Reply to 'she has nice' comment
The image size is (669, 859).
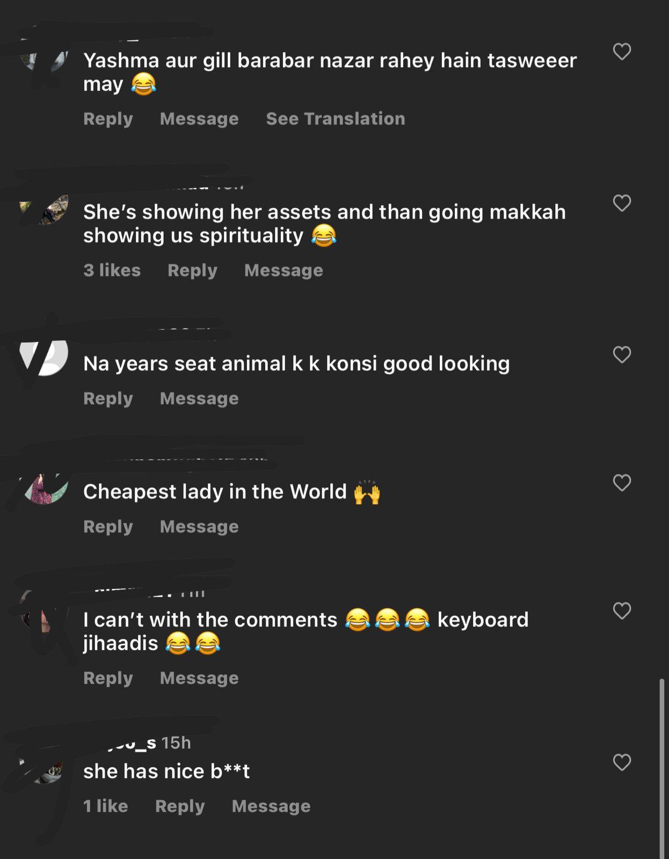[180, 806]
